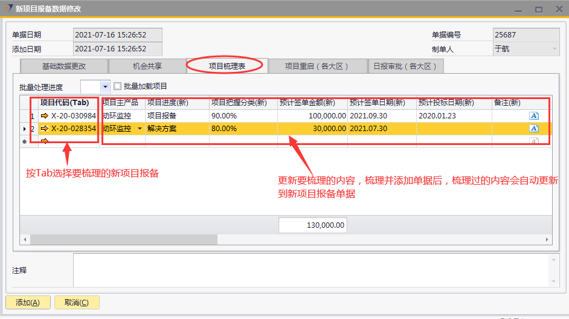Screen dimensions: 569x319
Task: Click row selector arrow for row 2
Action: (24, 129)
